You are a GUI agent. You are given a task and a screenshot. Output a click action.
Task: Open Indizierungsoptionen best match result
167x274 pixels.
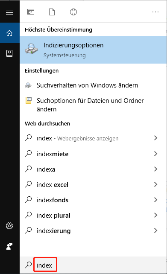93,50
